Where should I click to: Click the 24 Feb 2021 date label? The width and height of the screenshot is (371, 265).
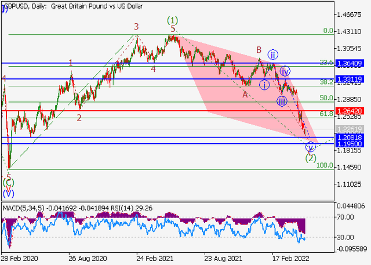point(155,259)
